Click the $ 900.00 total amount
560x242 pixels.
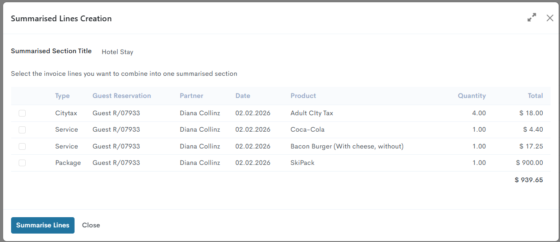tap(529, 163)
